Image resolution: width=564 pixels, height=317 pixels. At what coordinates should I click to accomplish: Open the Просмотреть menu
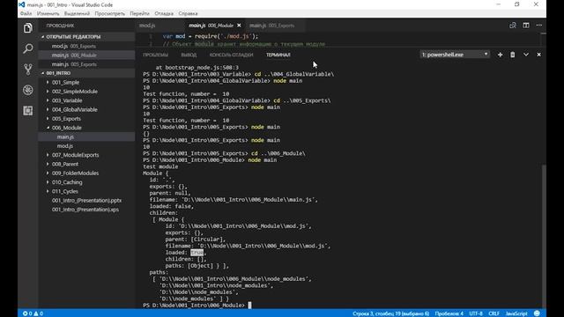point(109,14)
